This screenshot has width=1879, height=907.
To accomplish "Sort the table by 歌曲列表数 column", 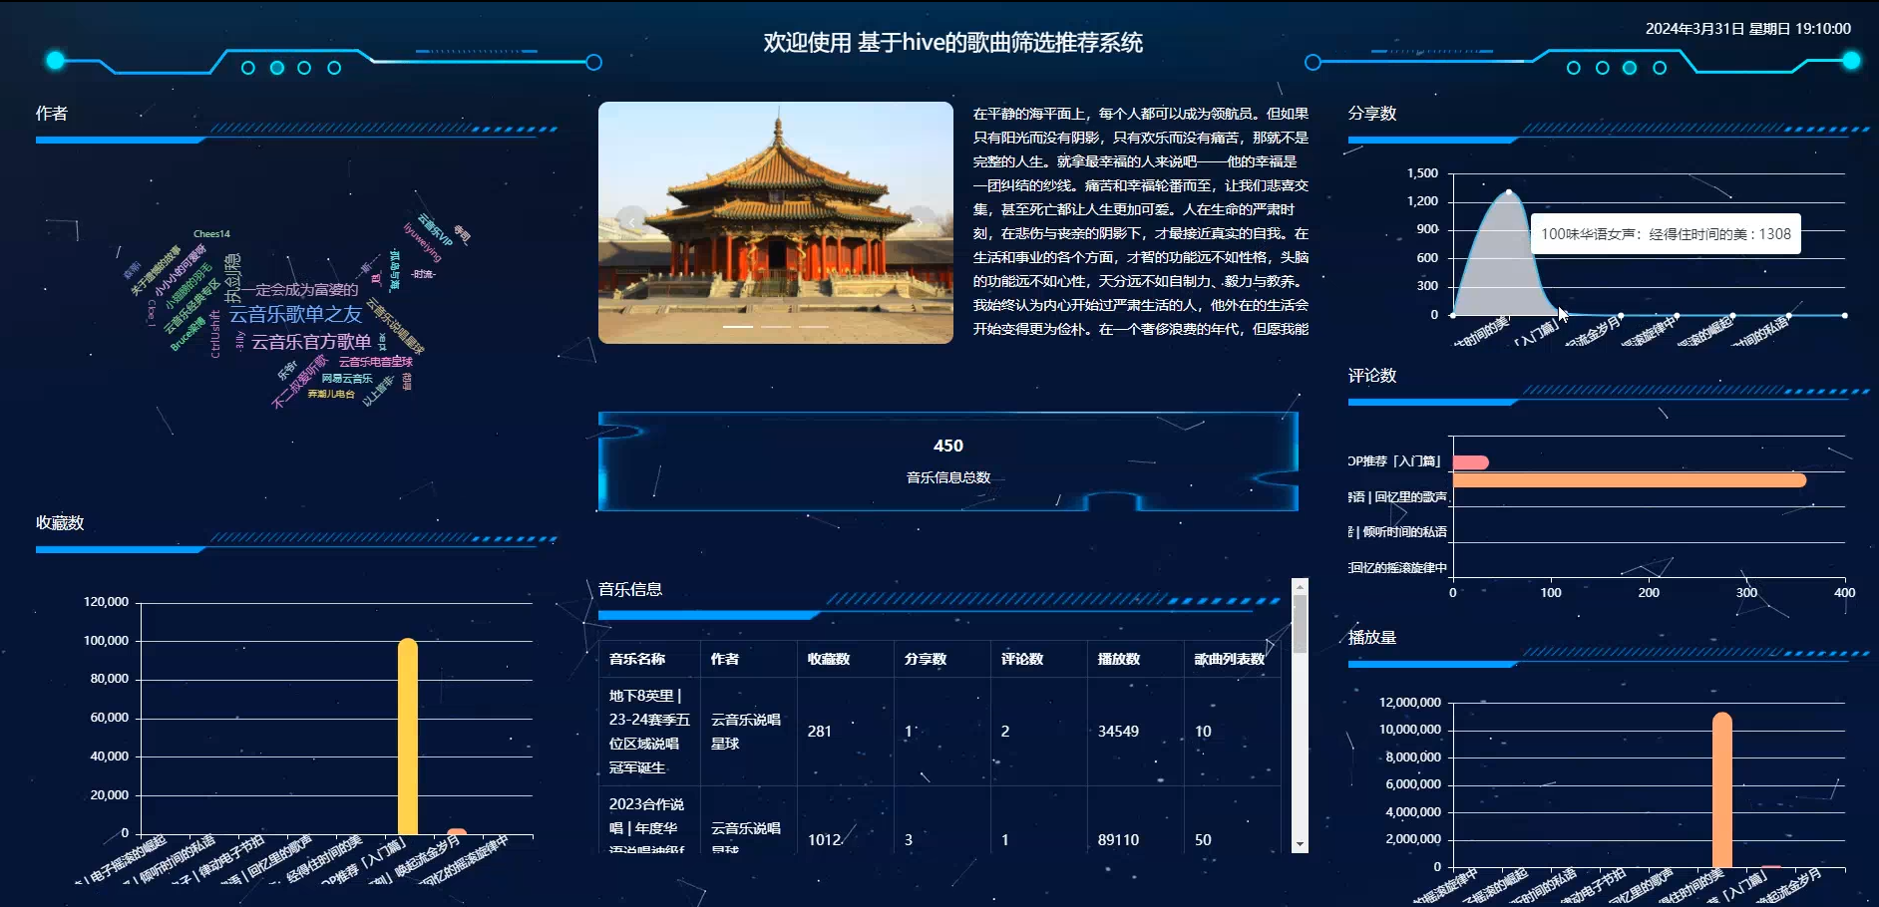I will point(1228,659).
